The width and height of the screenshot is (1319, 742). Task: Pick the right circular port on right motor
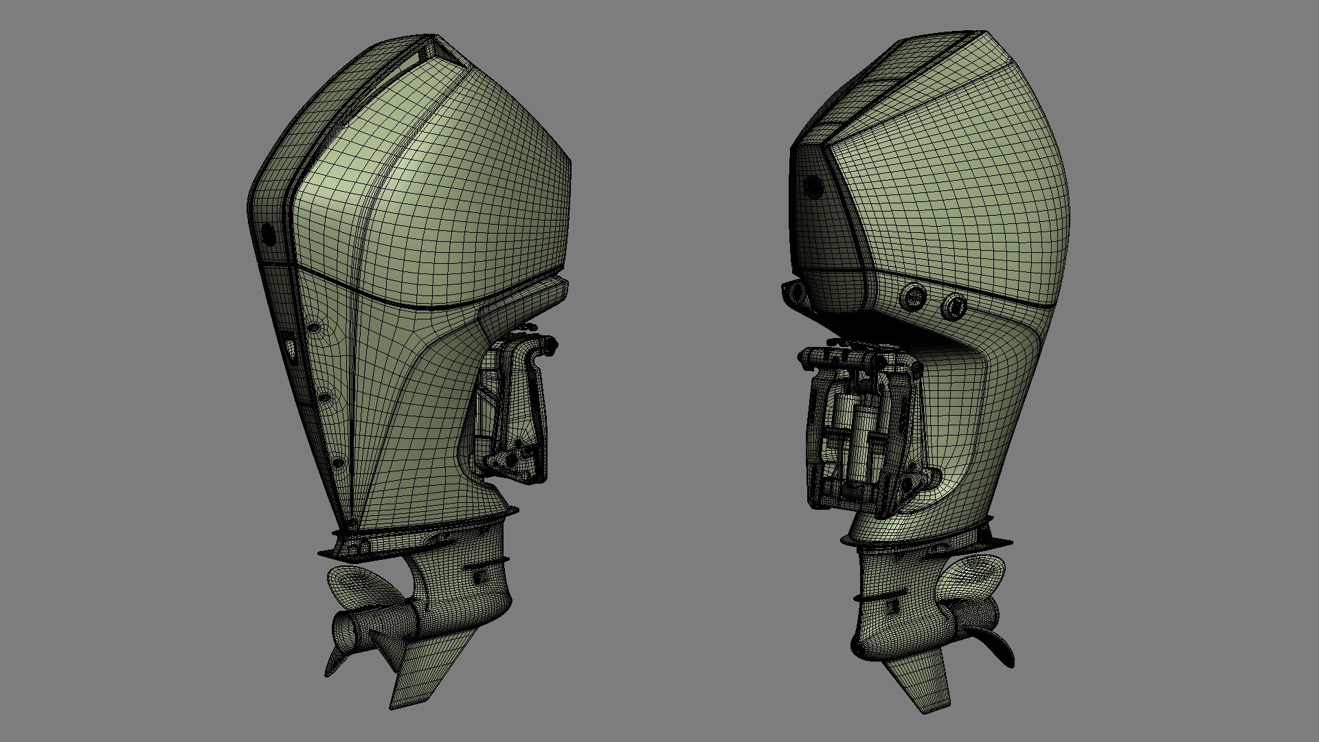(954, 306)
